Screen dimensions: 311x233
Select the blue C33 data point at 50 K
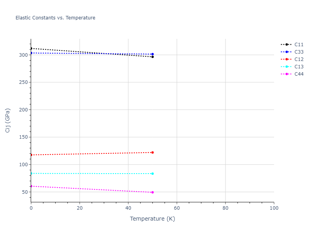pyautogui.click(x=152, y=54)
